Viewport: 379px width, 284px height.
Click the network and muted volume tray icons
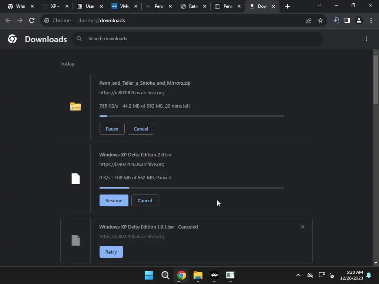[x=326, y=275]
